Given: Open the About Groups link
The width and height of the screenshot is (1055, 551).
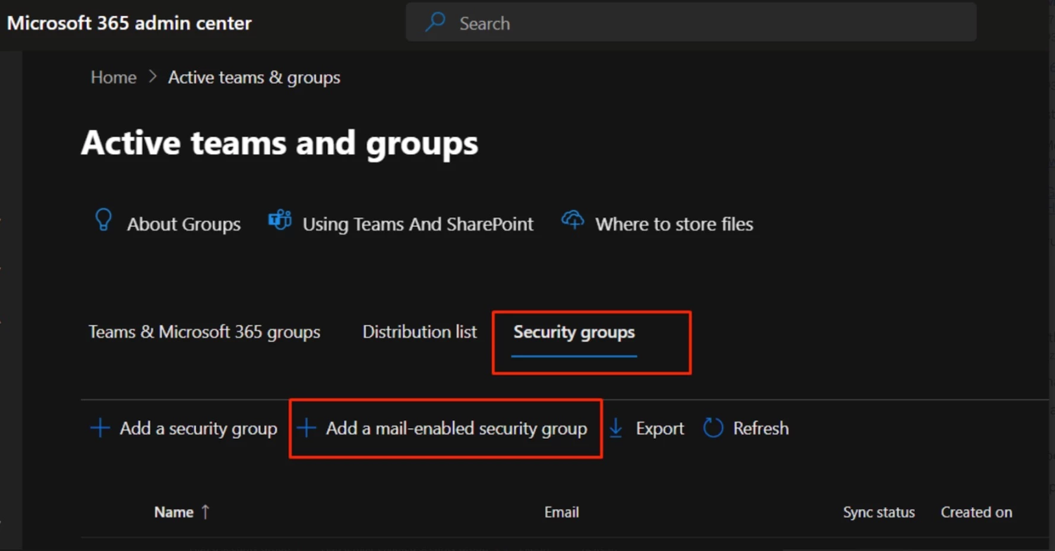Looking at the screenshot, I should pyautogui.click(x=184, y=224).
